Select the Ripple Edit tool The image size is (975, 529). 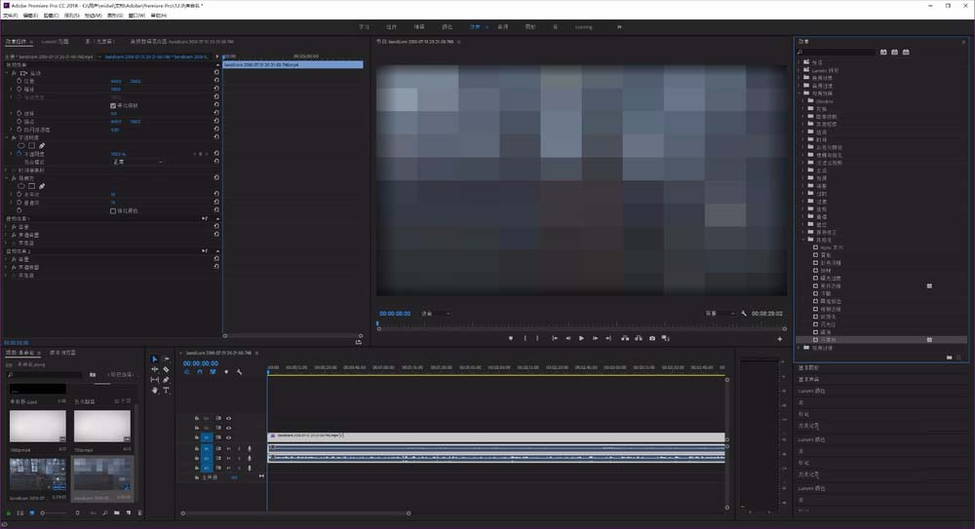[155, 369]
